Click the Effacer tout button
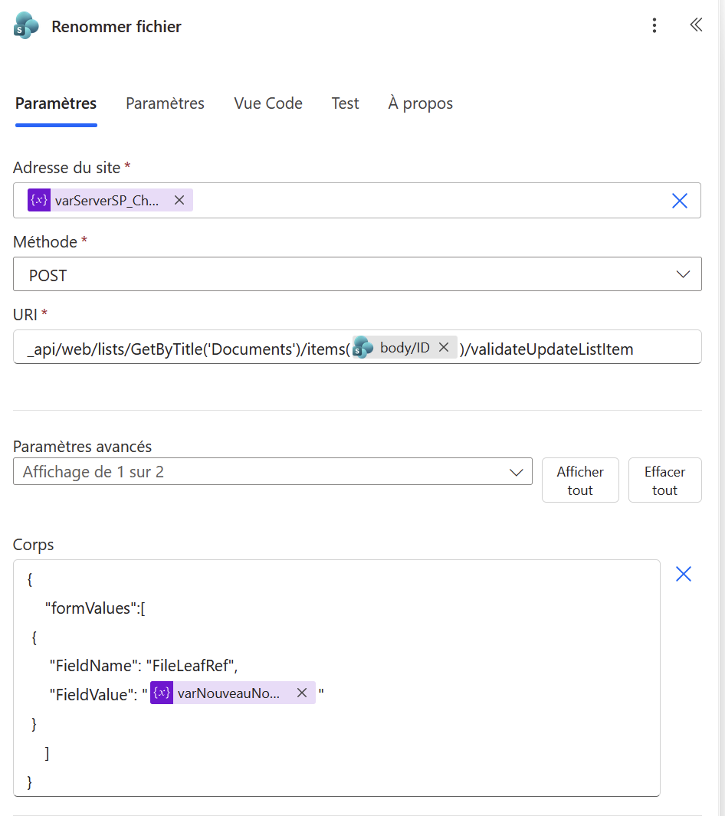Screen dimensions: 725x816 [664, 480]
